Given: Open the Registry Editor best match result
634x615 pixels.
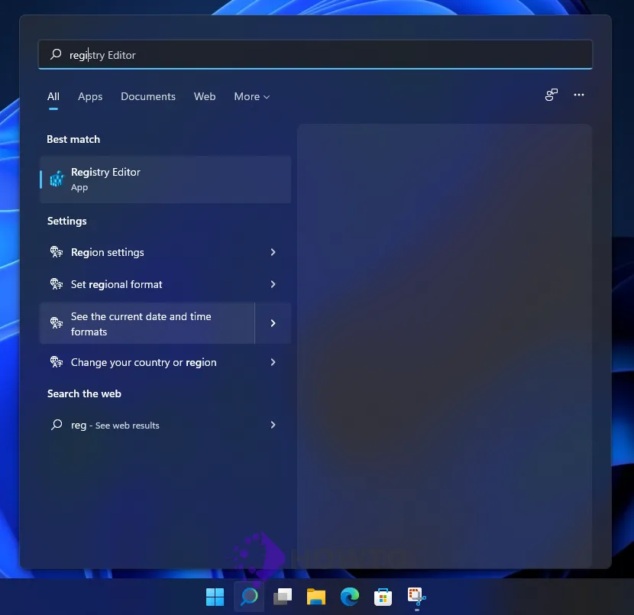Looking at the screenshot, I should pos(165,179).
